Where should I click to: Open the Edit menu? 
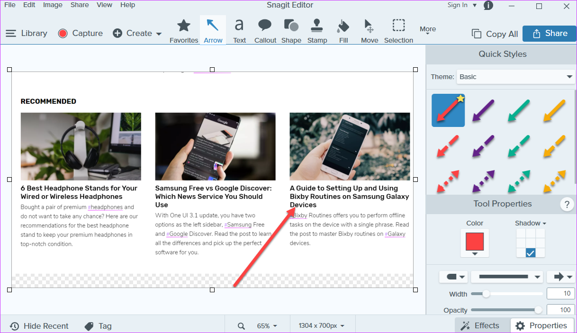click(29, 5)
